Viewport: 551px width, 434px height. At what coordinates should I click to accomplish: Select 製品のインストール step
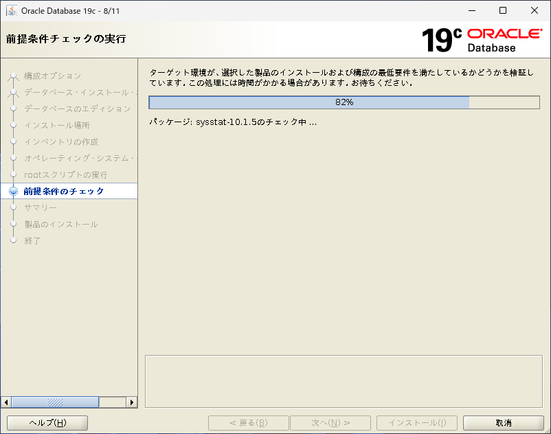click(60, 224)
